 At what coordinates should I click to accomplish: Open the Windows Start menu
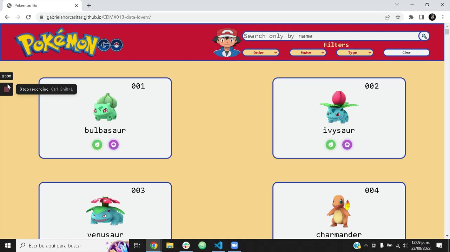(x=8, y=245)
